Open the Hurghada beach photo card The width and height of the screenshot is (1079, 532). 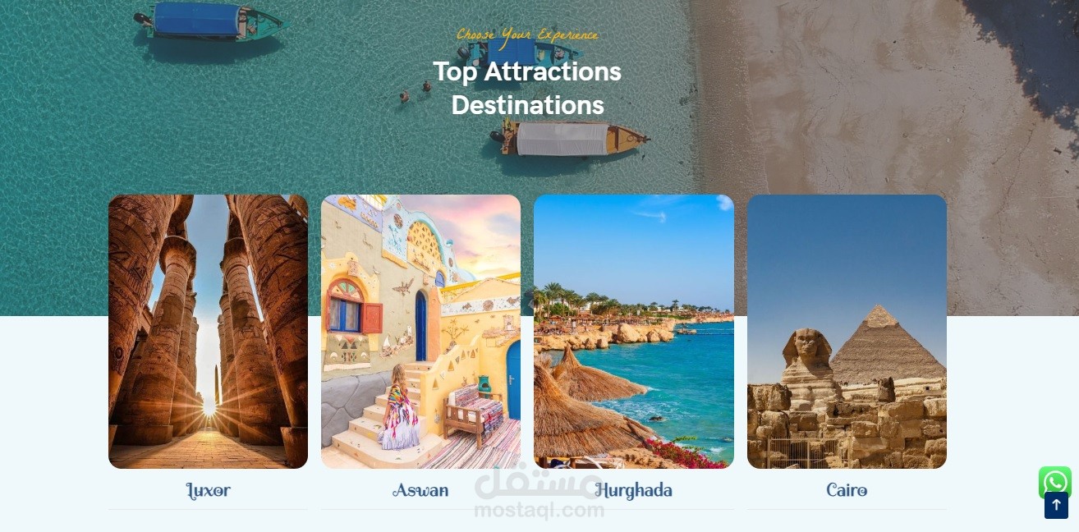pos(634,332)
